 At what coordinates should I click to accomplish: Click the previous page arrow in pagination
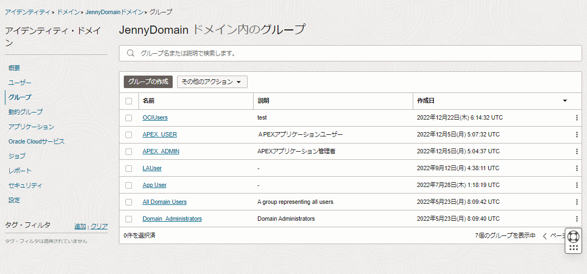(545, 236)
